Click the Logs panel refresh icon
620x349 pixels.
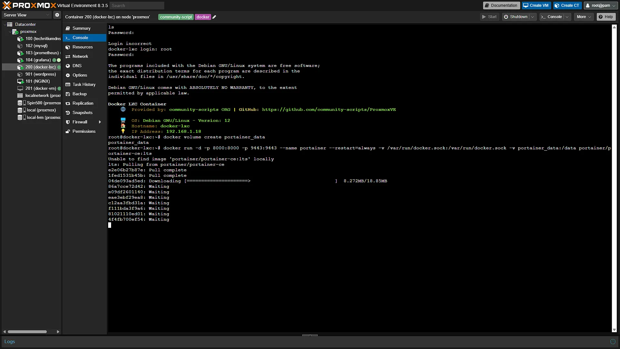[613, 342]
